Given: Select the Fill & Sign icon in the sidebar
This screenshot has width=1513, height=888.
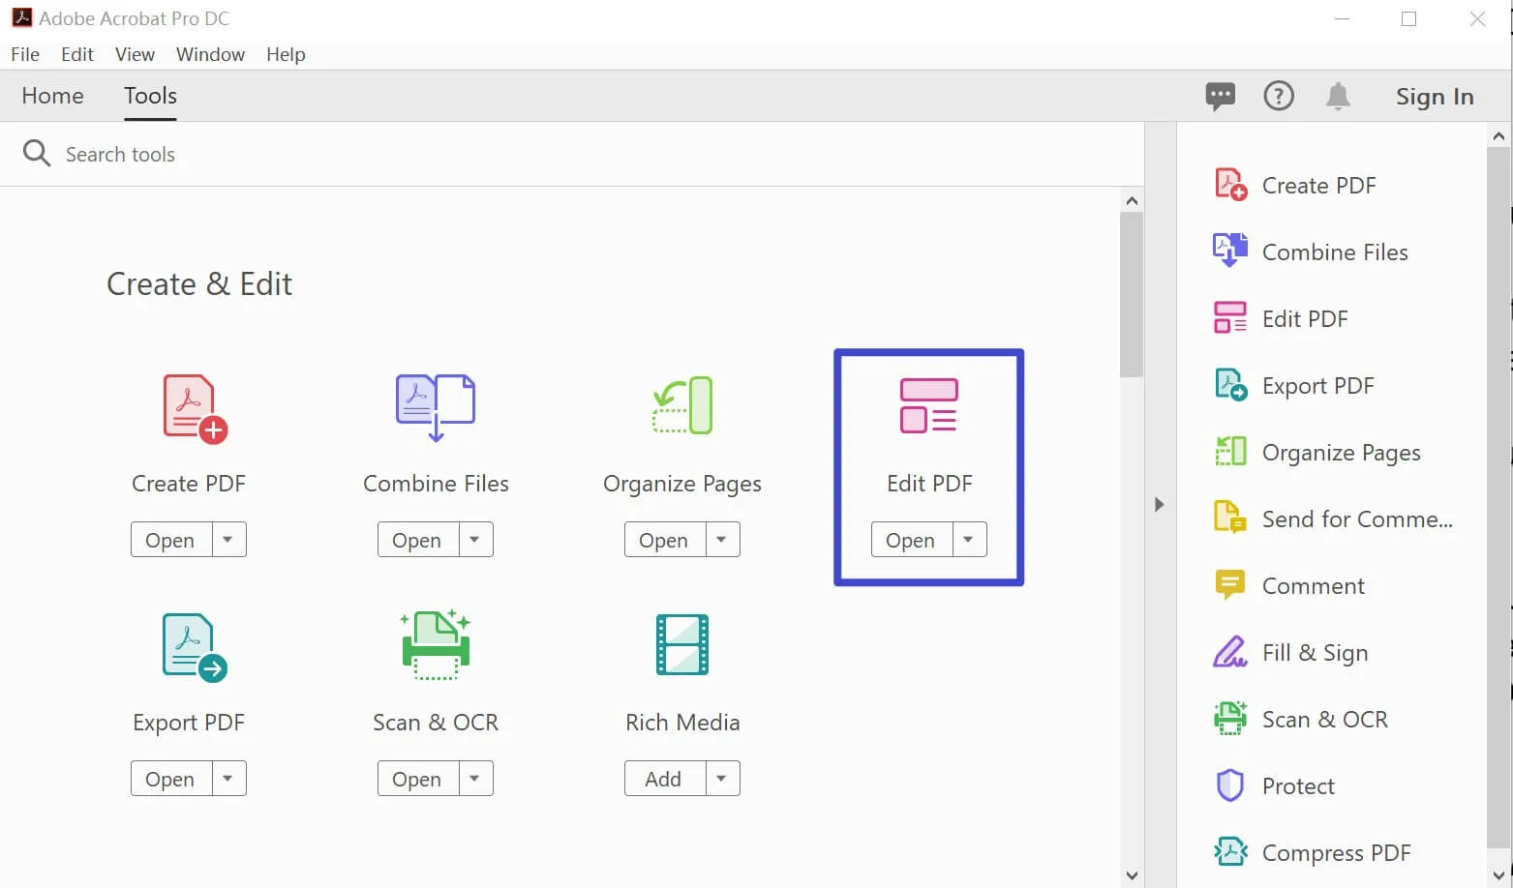Looking at the screenshot, I should 1230,651.
